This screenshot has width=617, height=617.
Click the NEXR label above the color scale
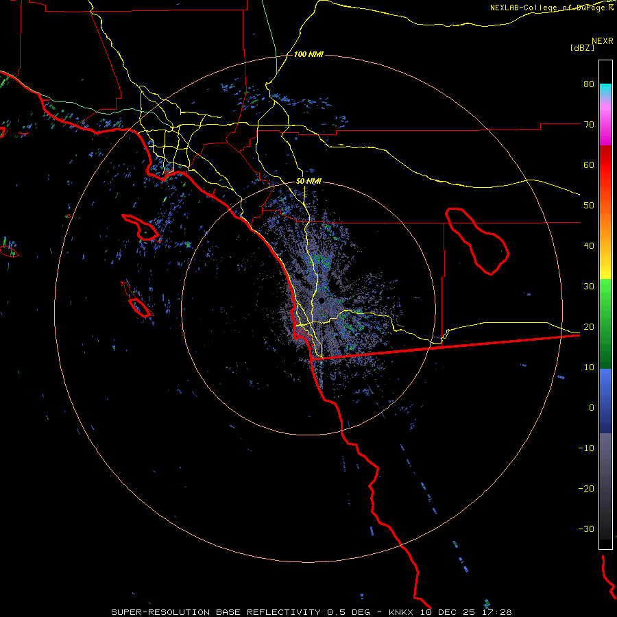click(x=602, y=41)
